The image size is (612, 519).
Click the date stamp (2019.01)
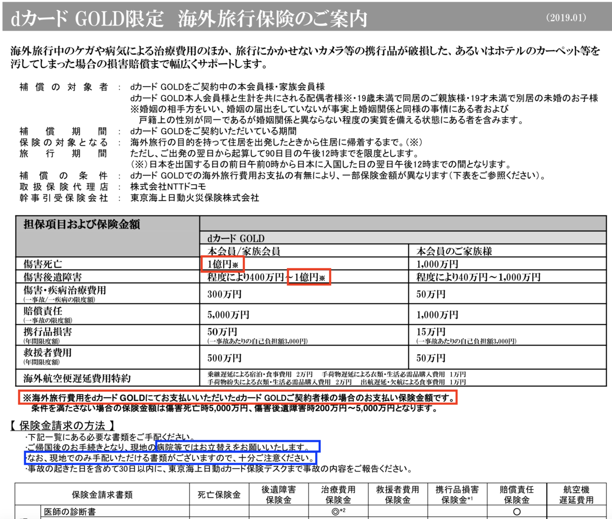click(x=567, y=17)
